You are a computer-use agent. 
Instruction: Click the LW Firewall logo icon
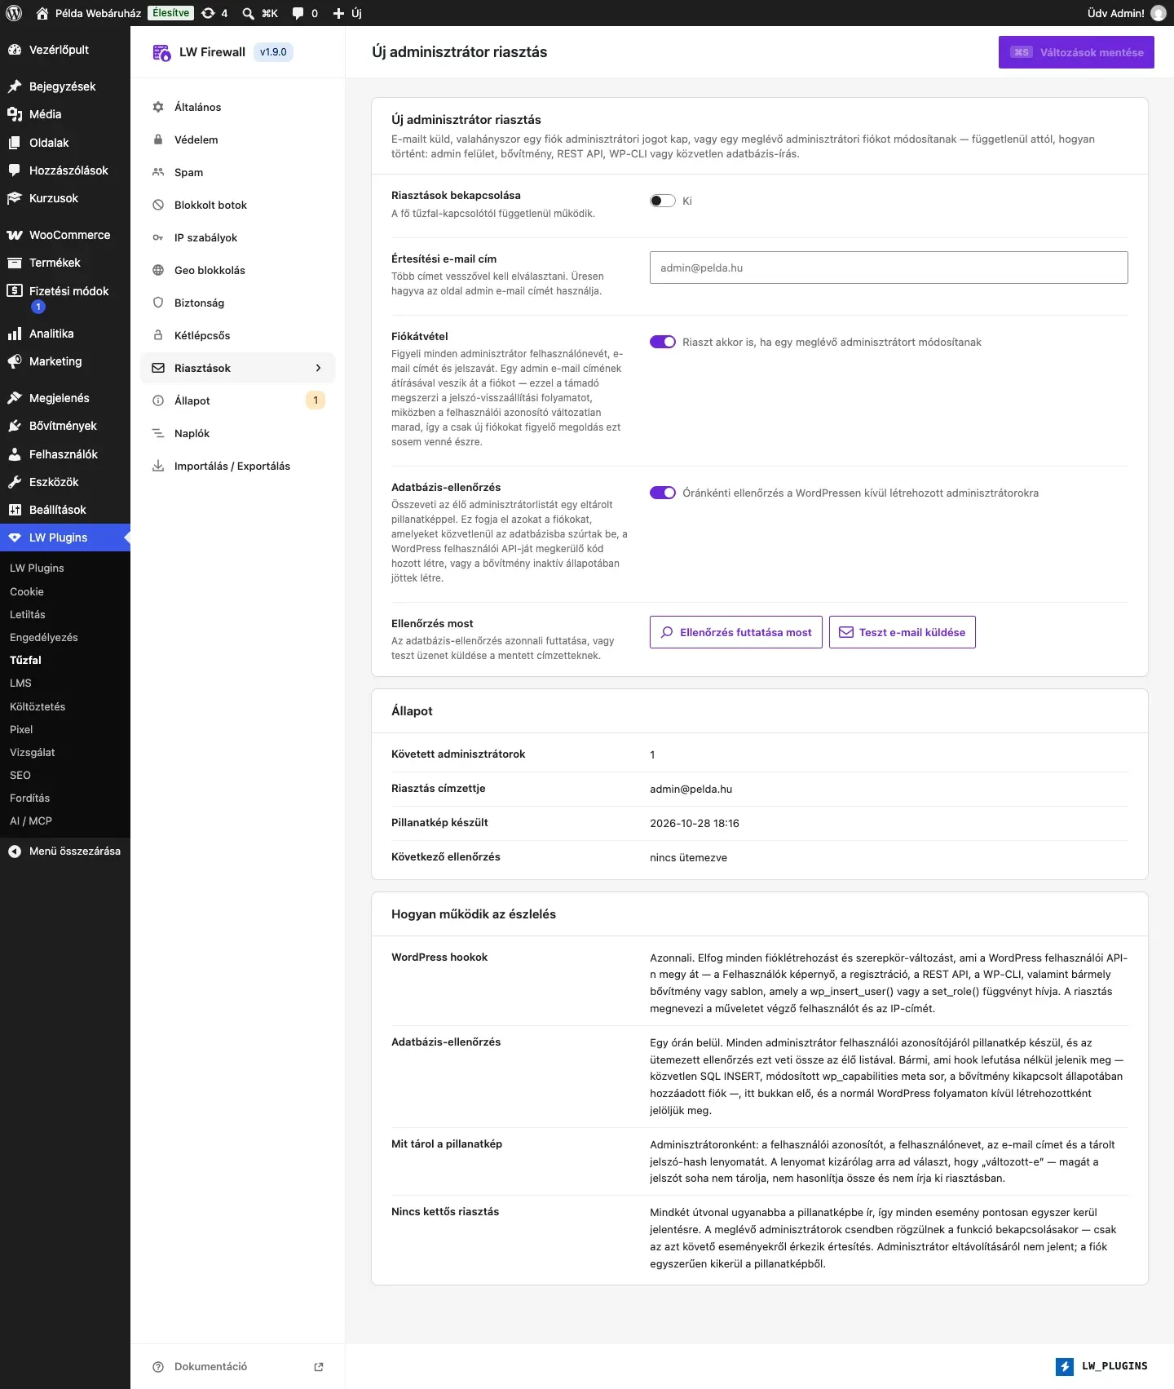point(161,52)
